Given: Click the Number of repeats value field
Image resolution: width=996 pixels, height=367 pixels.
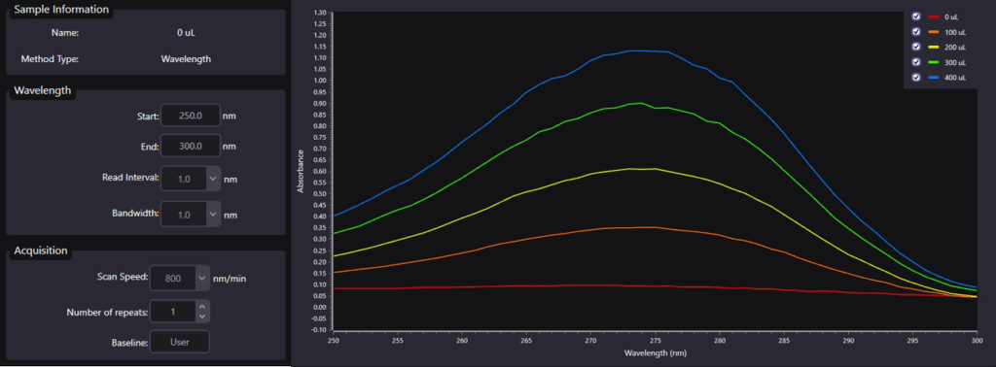Looking at the screenshot, I should 173,312.
